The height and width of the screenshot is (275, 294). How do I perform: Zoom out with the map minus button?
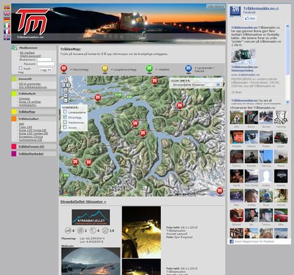pos(66,100)
